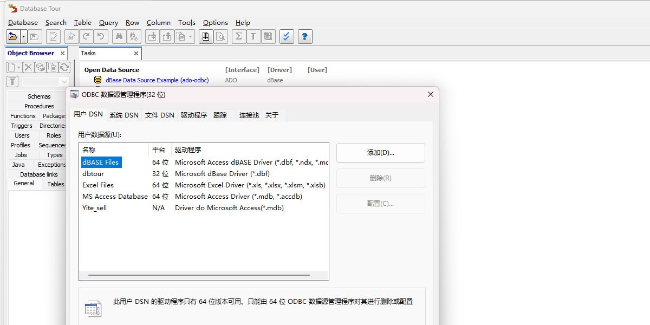
Task: Close the Tasks tab with its X
Action: (136, 54)
